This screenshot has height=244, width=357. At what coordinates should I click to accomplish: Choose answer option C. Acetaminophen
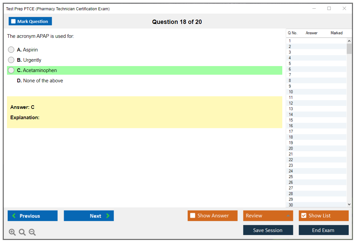pyautogui.click(x=11, y=70)
